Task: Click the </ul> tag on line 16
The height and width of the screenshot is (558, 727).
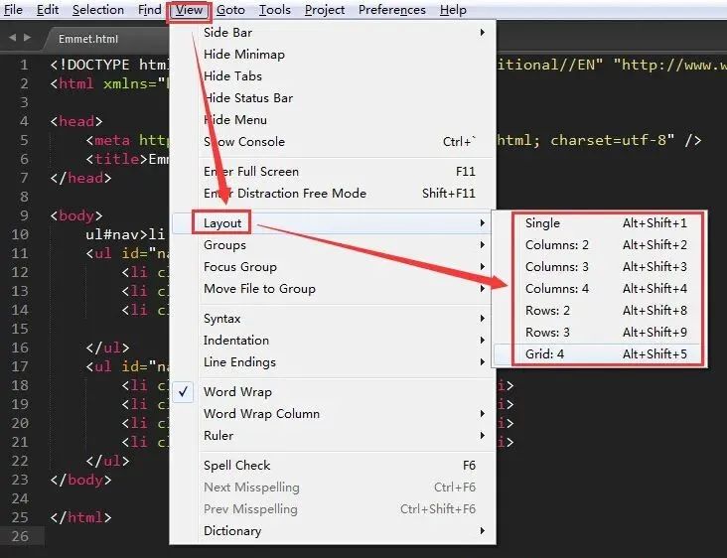Action: 107,348
